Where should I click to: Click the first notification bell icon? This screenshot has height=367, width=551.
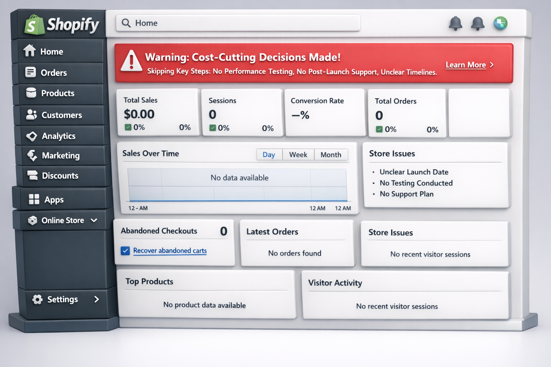click(x=455, y=23)
